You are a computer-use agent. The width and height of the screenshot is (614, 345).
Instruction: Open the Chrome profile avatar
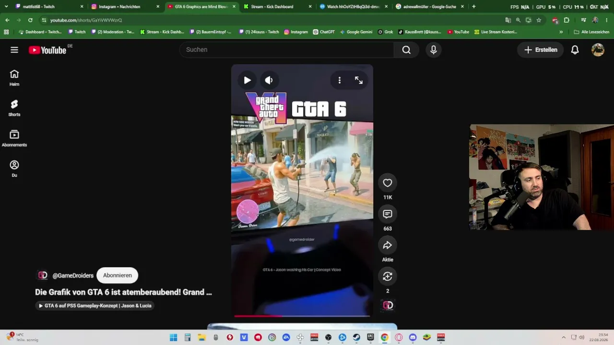coord(595,20)
